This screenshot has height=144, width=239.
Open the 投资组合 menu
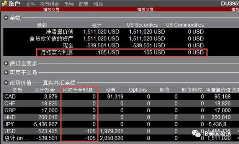click(49, 4)
